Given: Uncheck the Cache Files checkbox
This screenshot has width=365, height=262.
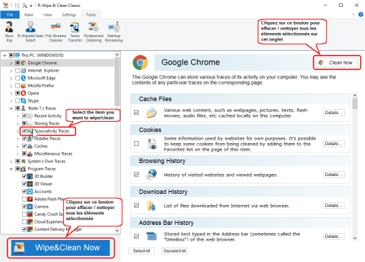Looking at the screenshot, I should (x=136, y=113).
